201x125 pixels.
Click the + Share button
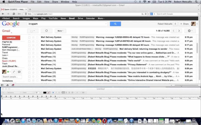click(x=184, y=24)
